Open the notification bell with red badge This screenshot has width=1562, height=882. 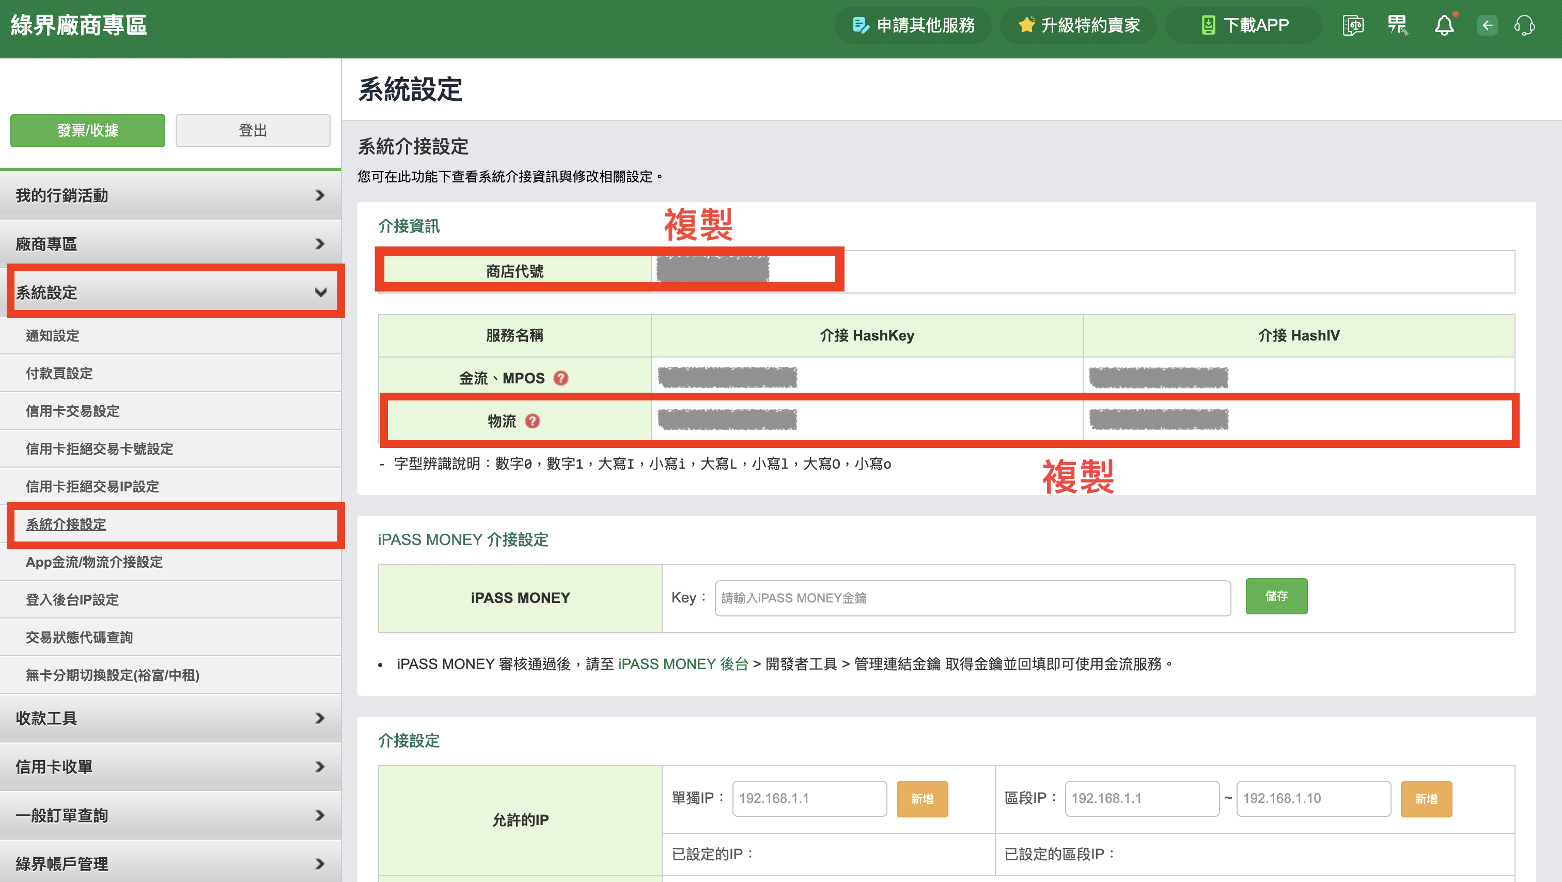click(1444, 25)
